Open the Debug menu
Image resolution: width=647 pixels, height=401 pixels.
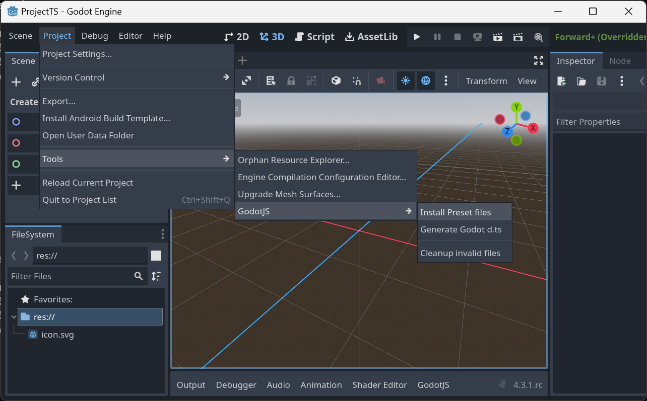95,36
